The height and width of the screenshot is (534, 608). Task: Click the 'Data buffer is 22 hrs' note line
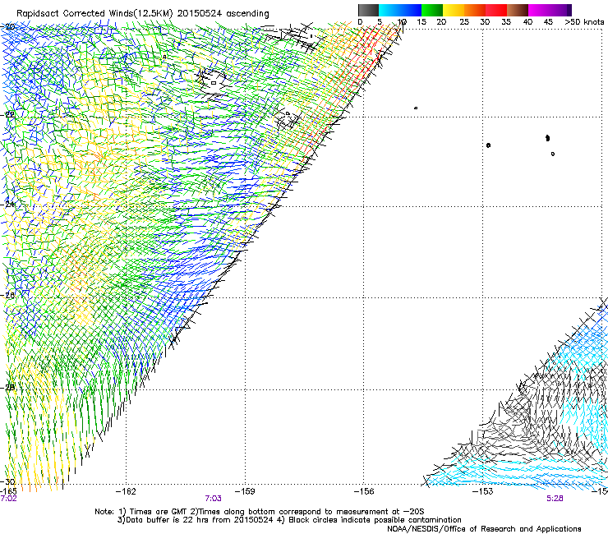coord(289,520)
